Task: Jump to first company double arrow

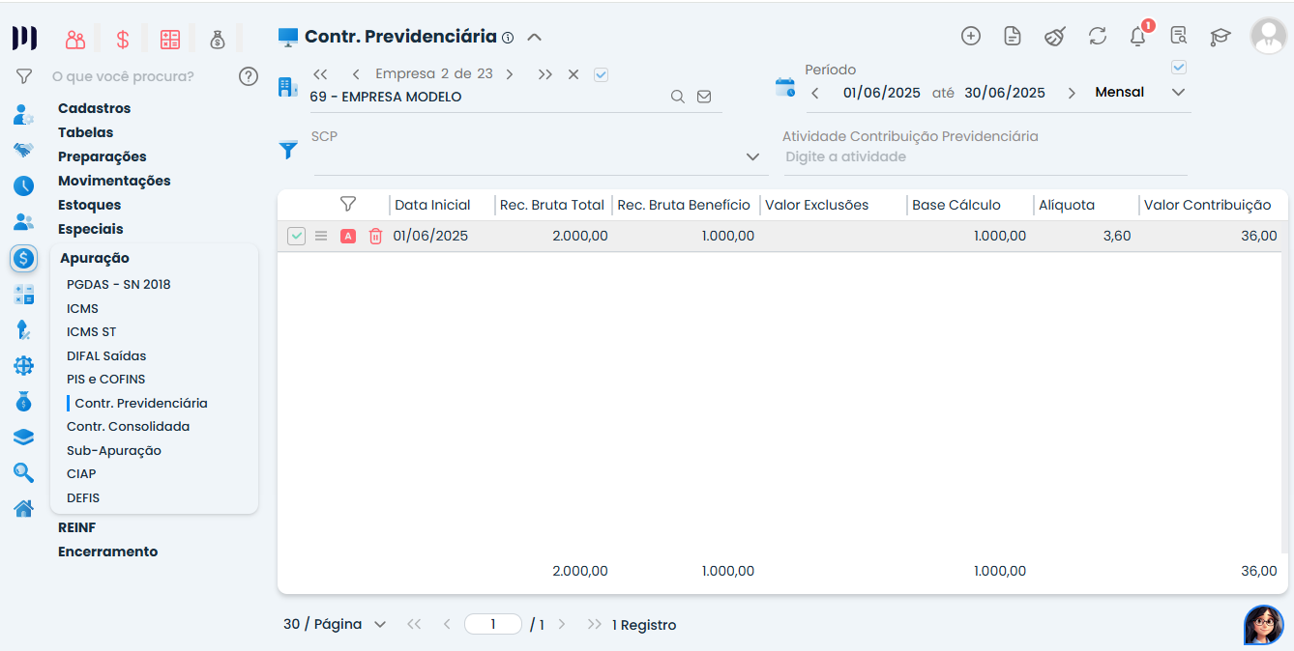Action: [x=320, y=74]
